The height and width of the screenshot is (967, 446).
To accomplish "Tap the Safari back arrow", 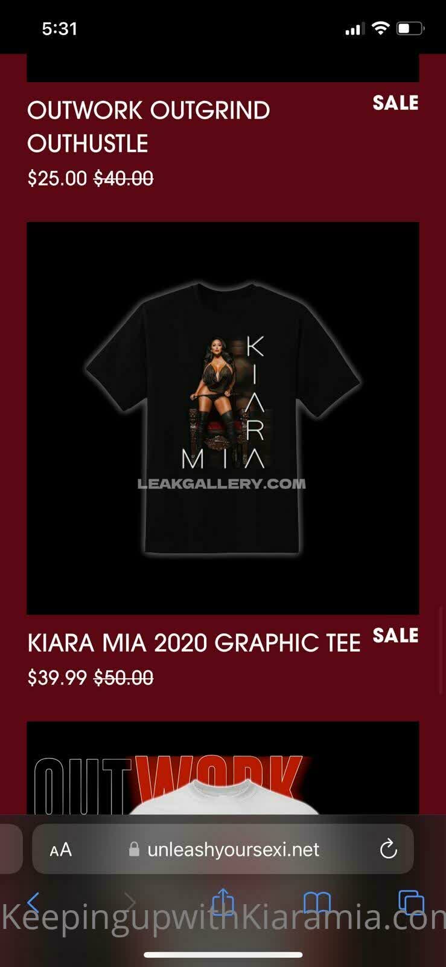I will point(34,903).
